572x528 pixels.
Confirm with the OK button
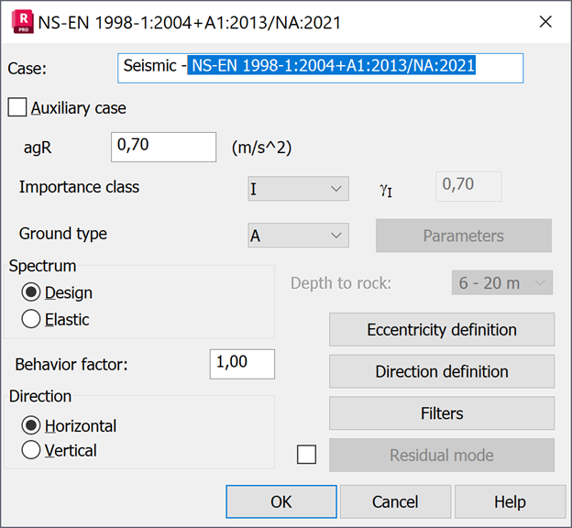tap(281, 501)
